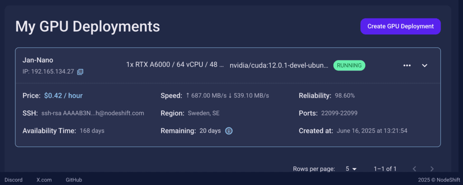This screenshot has width=463, height=185.
Task: Click the 1x RTX A6000 hardware spec
Action: pos(175,65)
